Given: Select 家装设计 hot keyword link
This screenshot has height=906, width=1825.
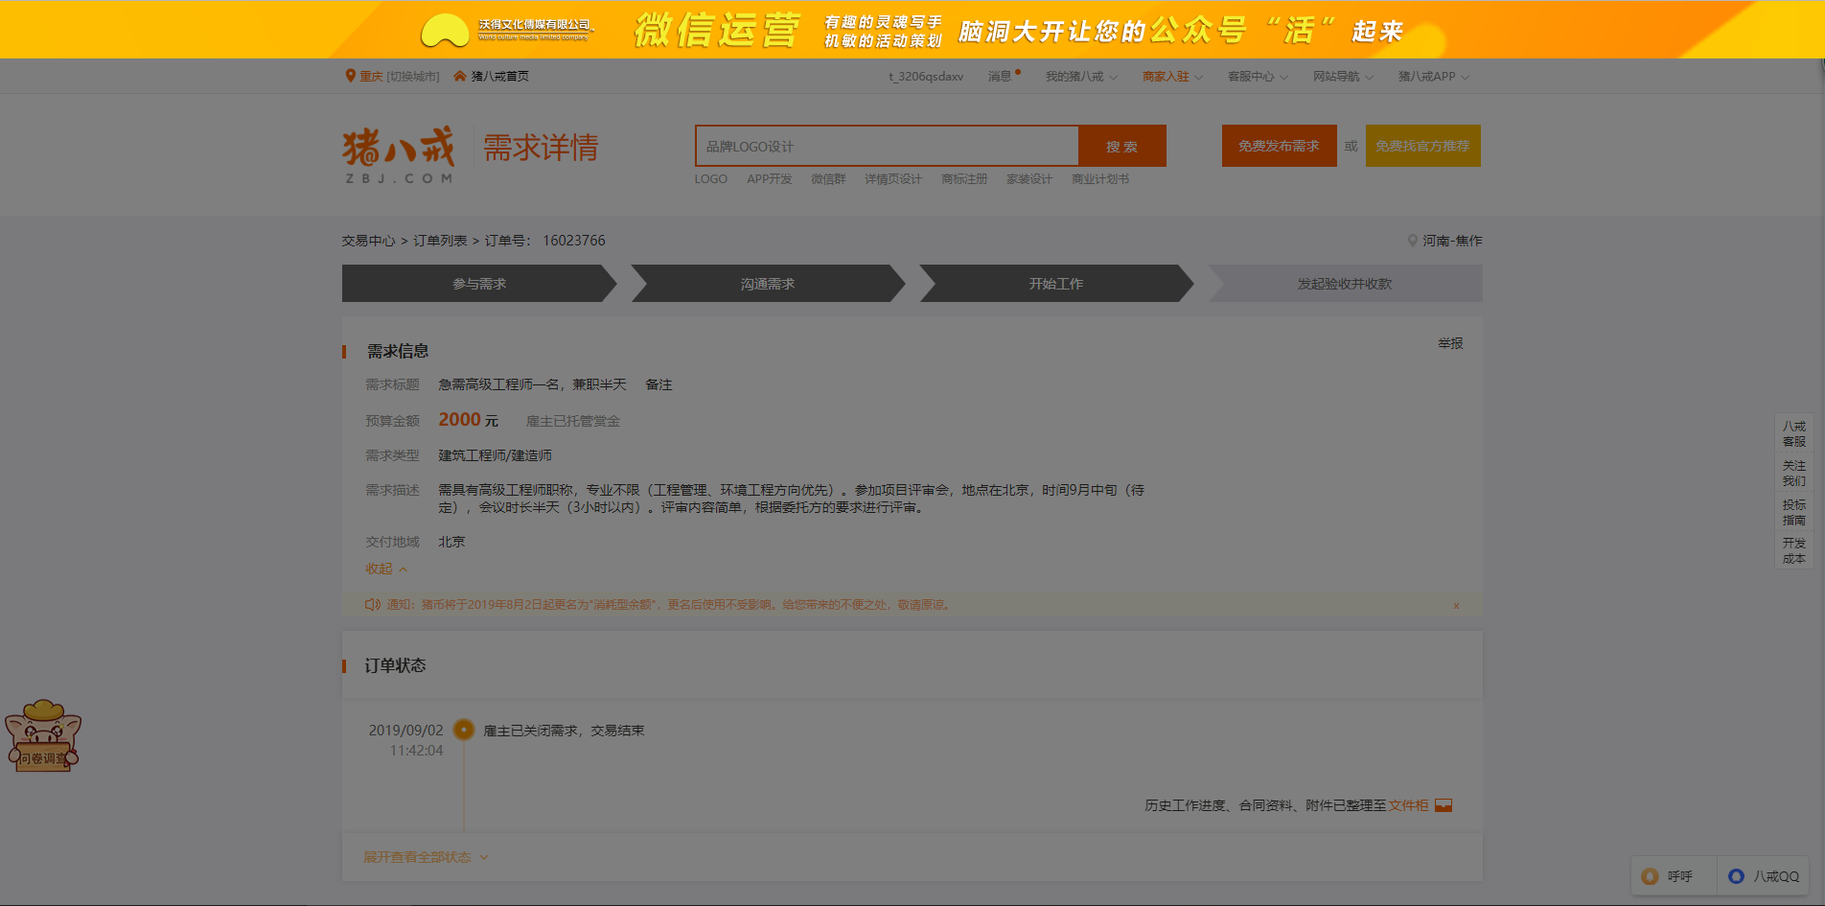Looking at the screenshot, I should [x=1028, y=179].
